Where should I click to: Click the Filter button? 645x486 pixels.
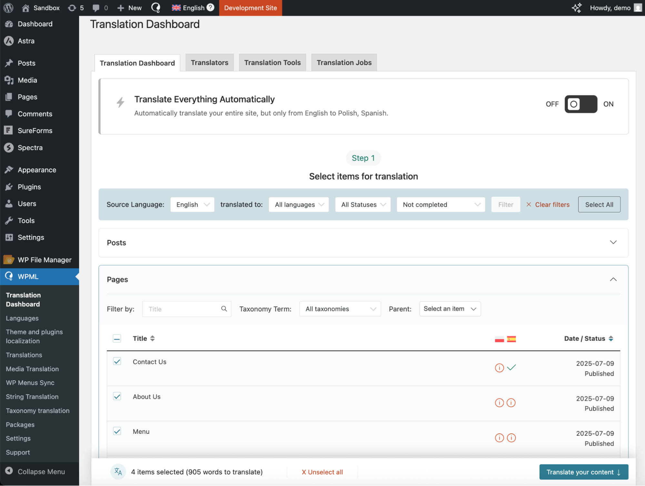tap(506, 205)
